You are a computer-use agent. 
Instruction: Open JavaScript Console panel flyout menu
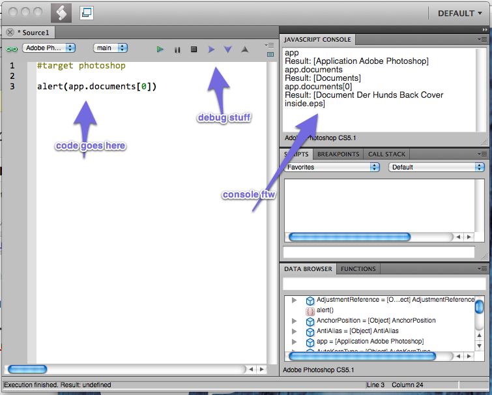(x=483, y=40)
